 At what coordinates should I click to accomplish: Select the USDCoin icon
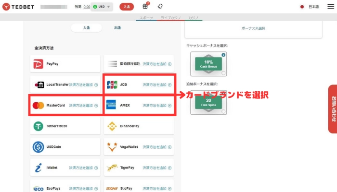(38, 147)
